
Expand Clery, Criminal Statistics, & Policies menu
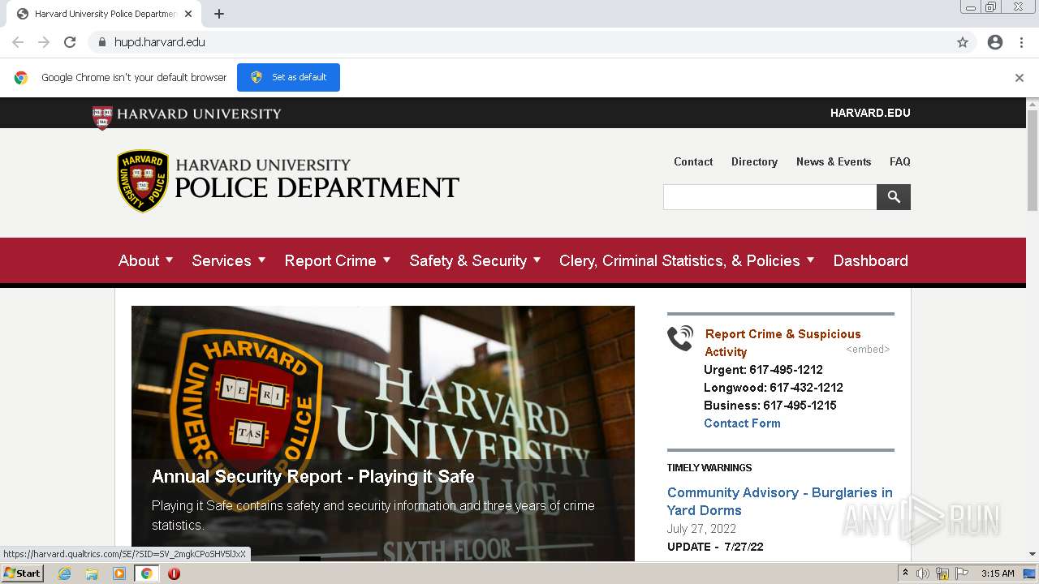click(687, 260)
